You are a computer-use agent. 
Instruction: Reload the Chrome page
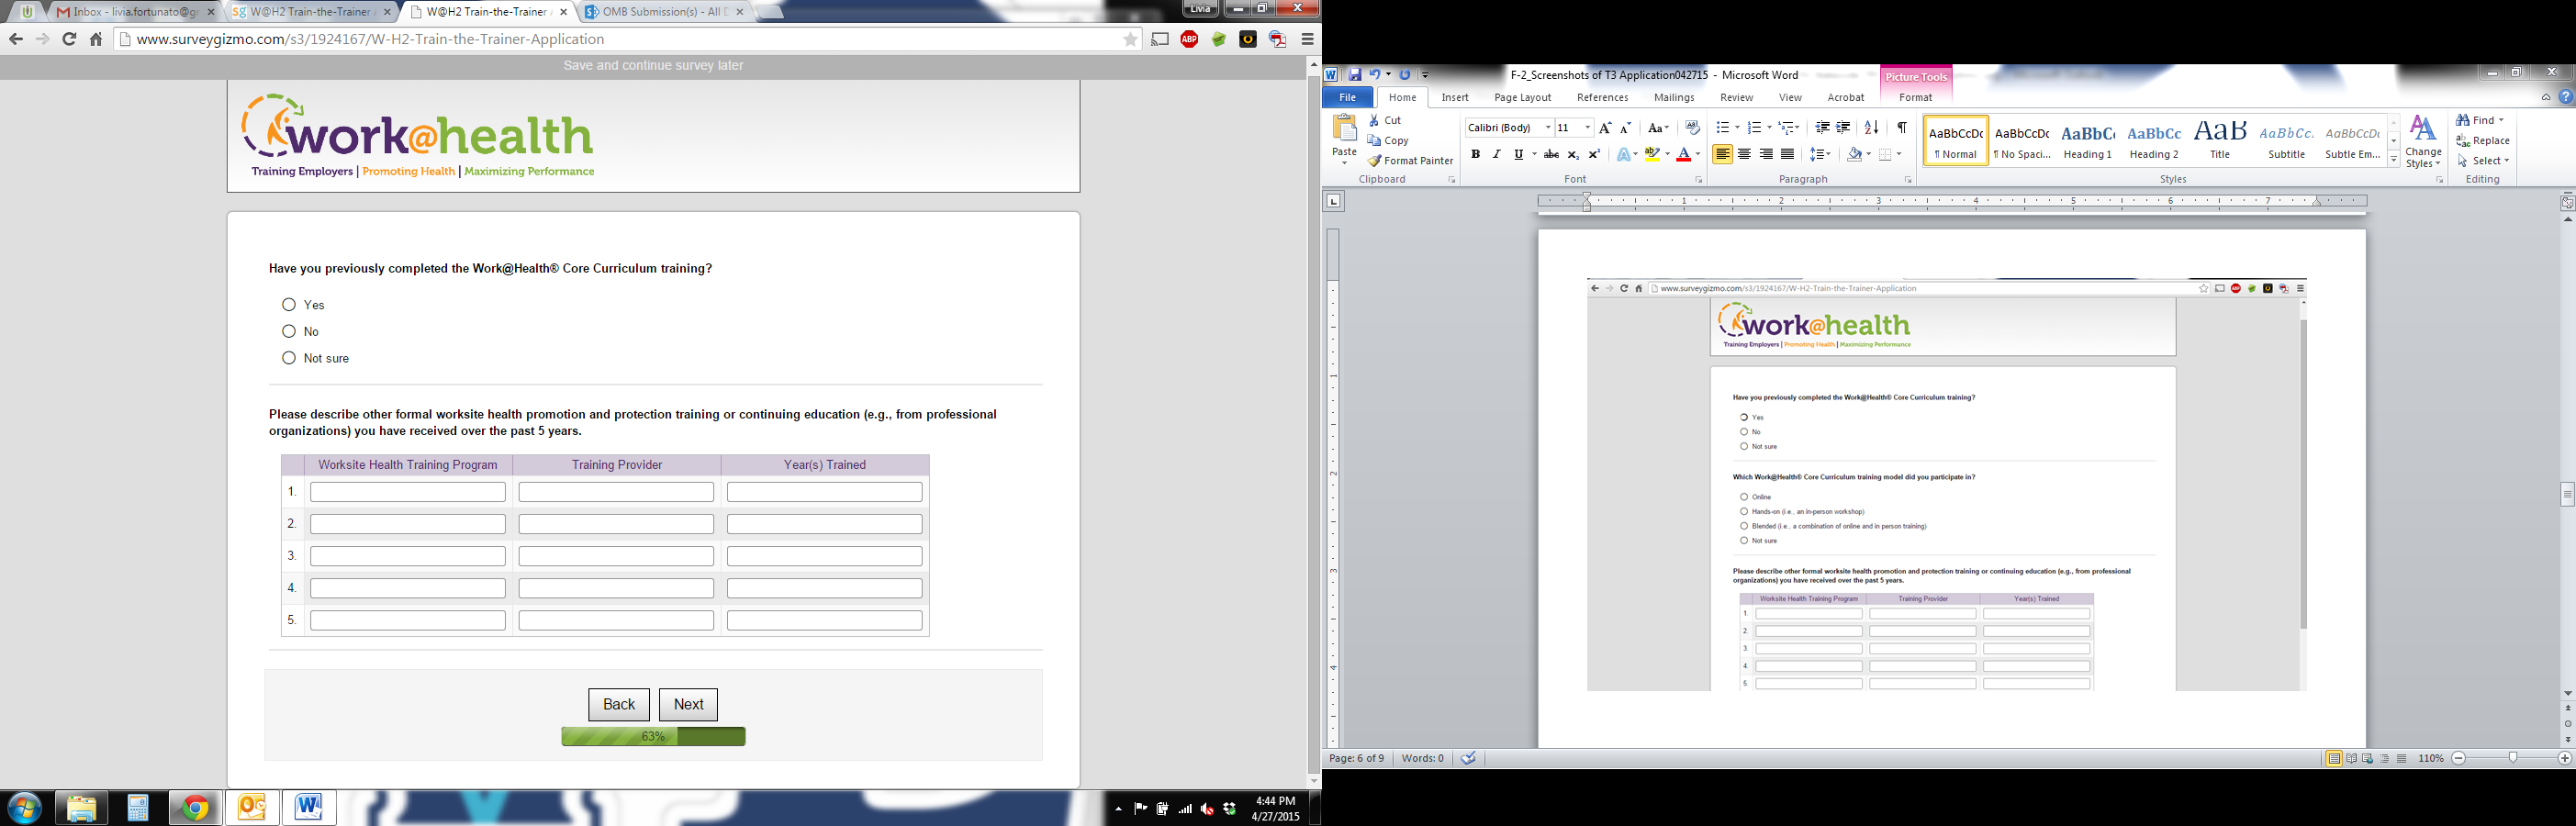point(69,39)
